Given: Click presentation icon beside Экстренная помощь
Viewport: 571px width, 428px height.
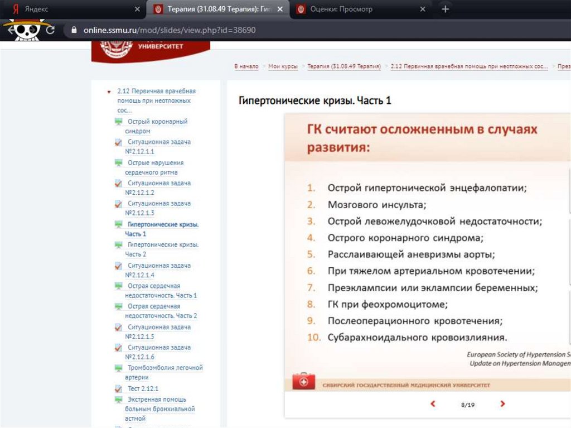Looking at the screenshot, I should 118,400.
